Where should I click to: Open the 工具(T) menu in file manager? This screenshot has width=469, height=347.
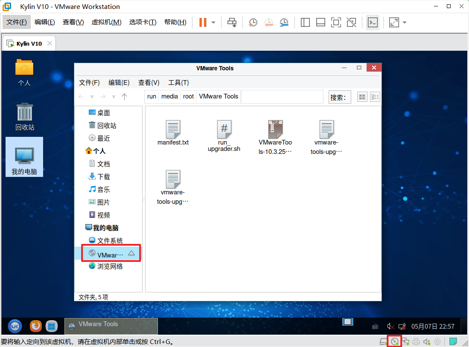(179, 82)
